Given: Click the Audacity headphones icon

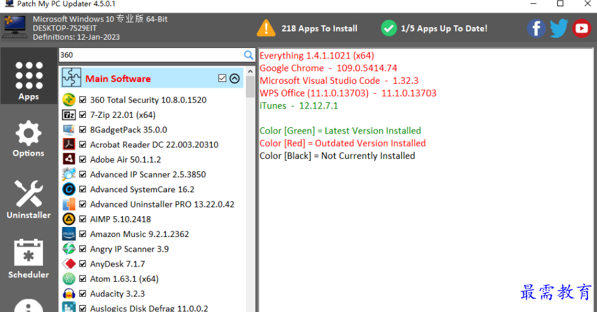Looking at the screenshot, I should [69, 294].
